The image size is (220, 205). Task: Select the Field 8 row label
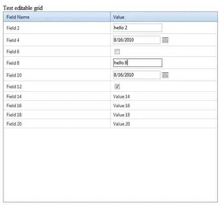click(13, 63)
